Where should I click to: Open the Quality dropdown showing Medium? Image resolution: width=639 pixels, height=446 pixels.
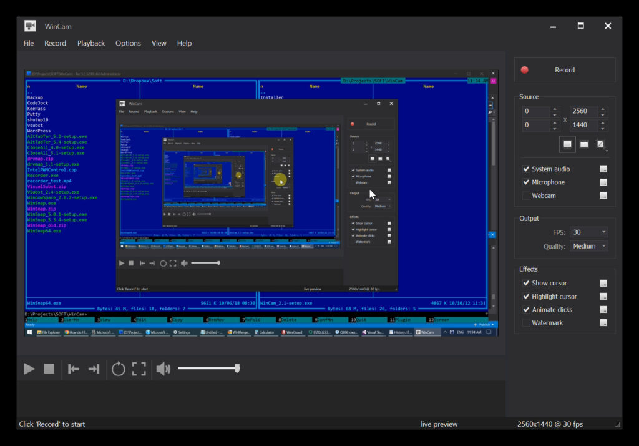point(588,246)
